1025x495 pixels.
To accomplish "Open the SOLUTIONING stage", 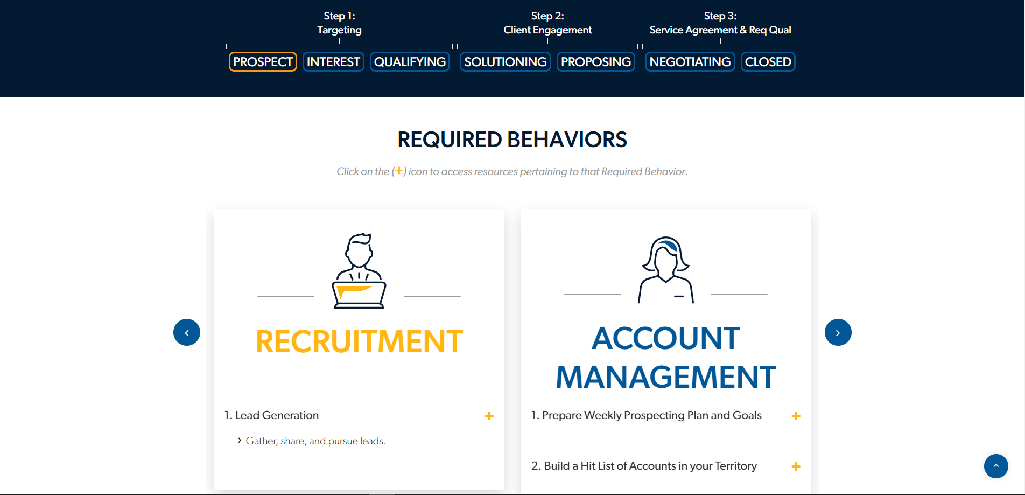I will click(505, 62).
